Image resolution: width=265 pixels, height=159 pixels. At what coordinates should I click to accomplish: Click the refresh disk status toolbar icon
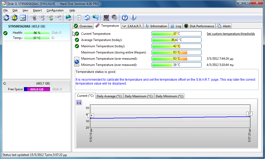[6, 18]
